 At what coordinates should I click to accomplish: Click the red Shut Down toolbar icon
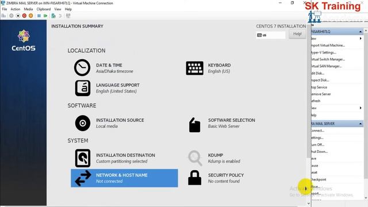[24, 16]
